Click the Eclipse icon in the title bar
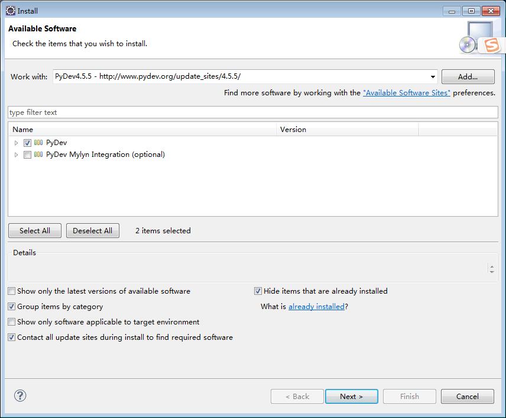This screenshot has width=506, height=418. [10, 11]
